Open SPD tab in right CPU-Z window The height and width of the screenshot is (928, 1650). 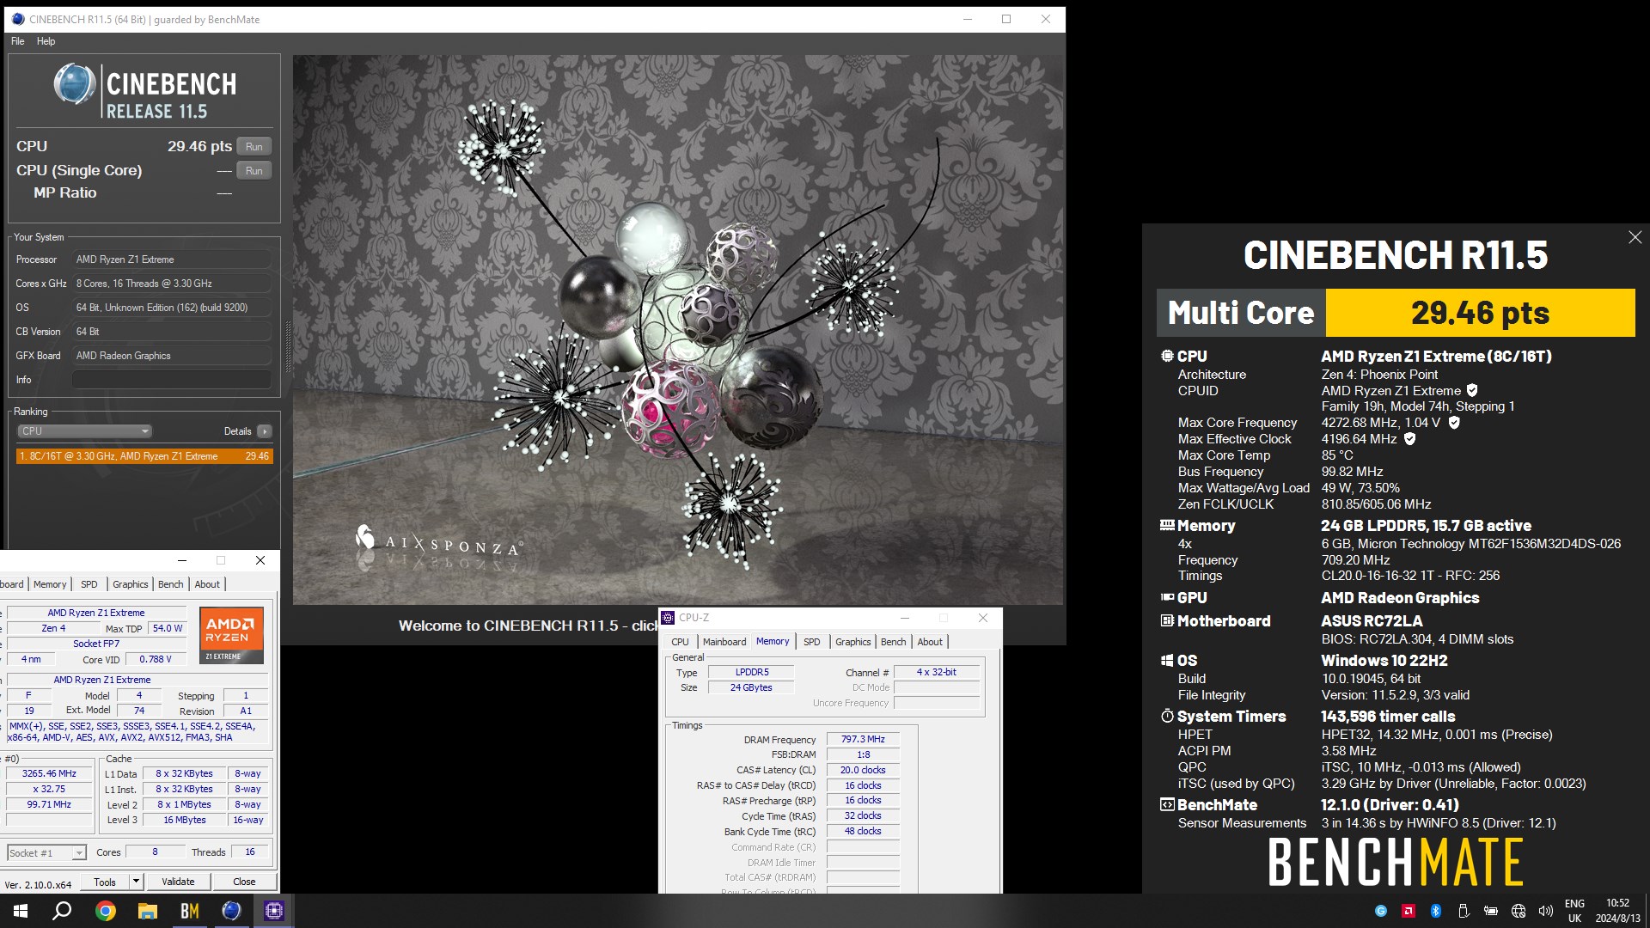[811, 642]
